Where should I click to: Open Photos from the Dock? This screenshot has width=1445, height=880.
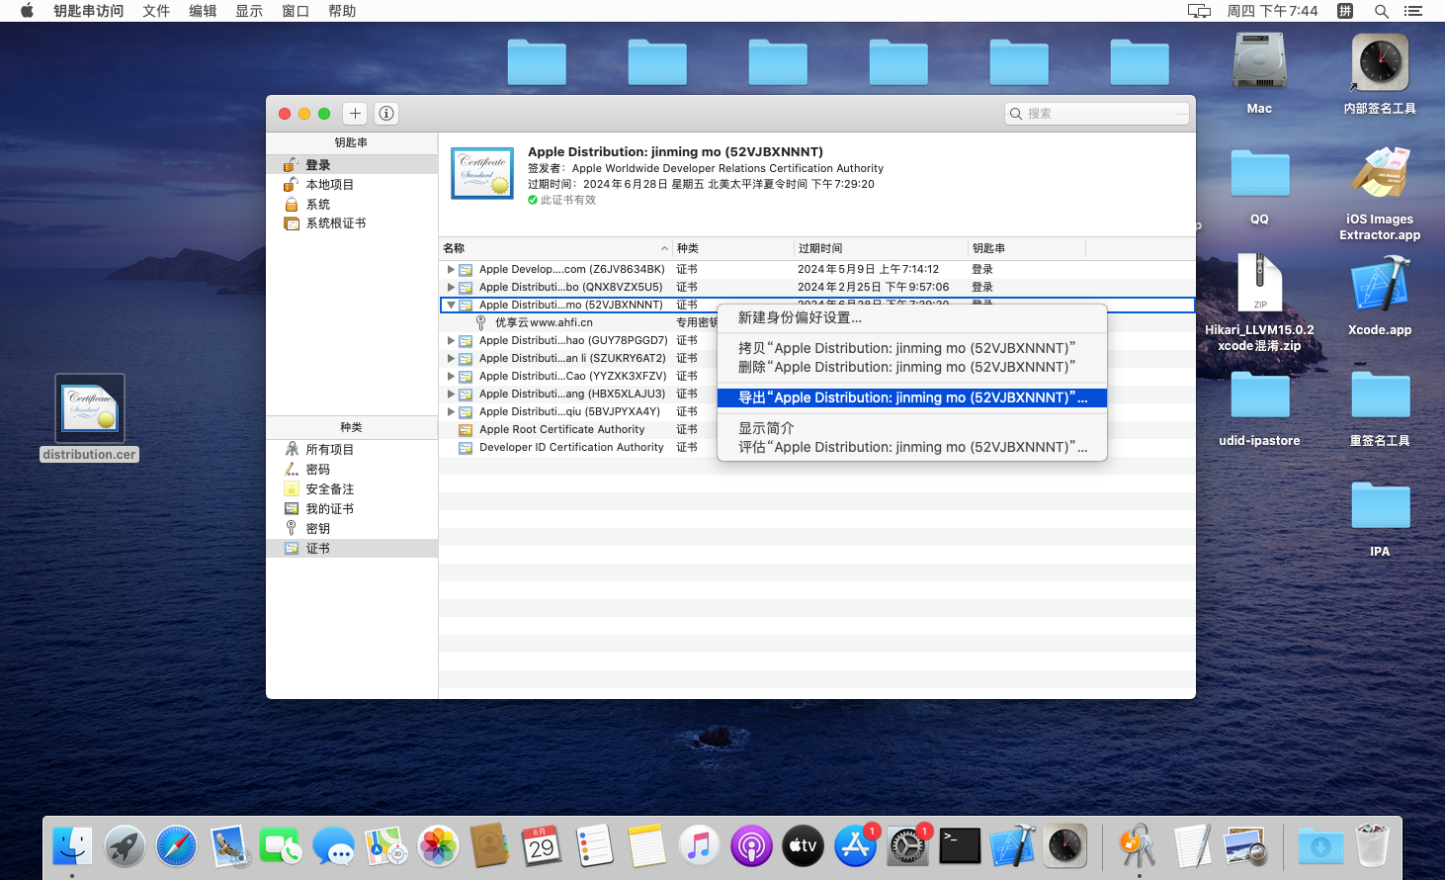tap(438, 846)
